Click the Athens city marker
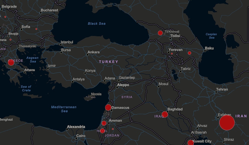This screenshot has height=145, width=249. [x=24, y=72]
